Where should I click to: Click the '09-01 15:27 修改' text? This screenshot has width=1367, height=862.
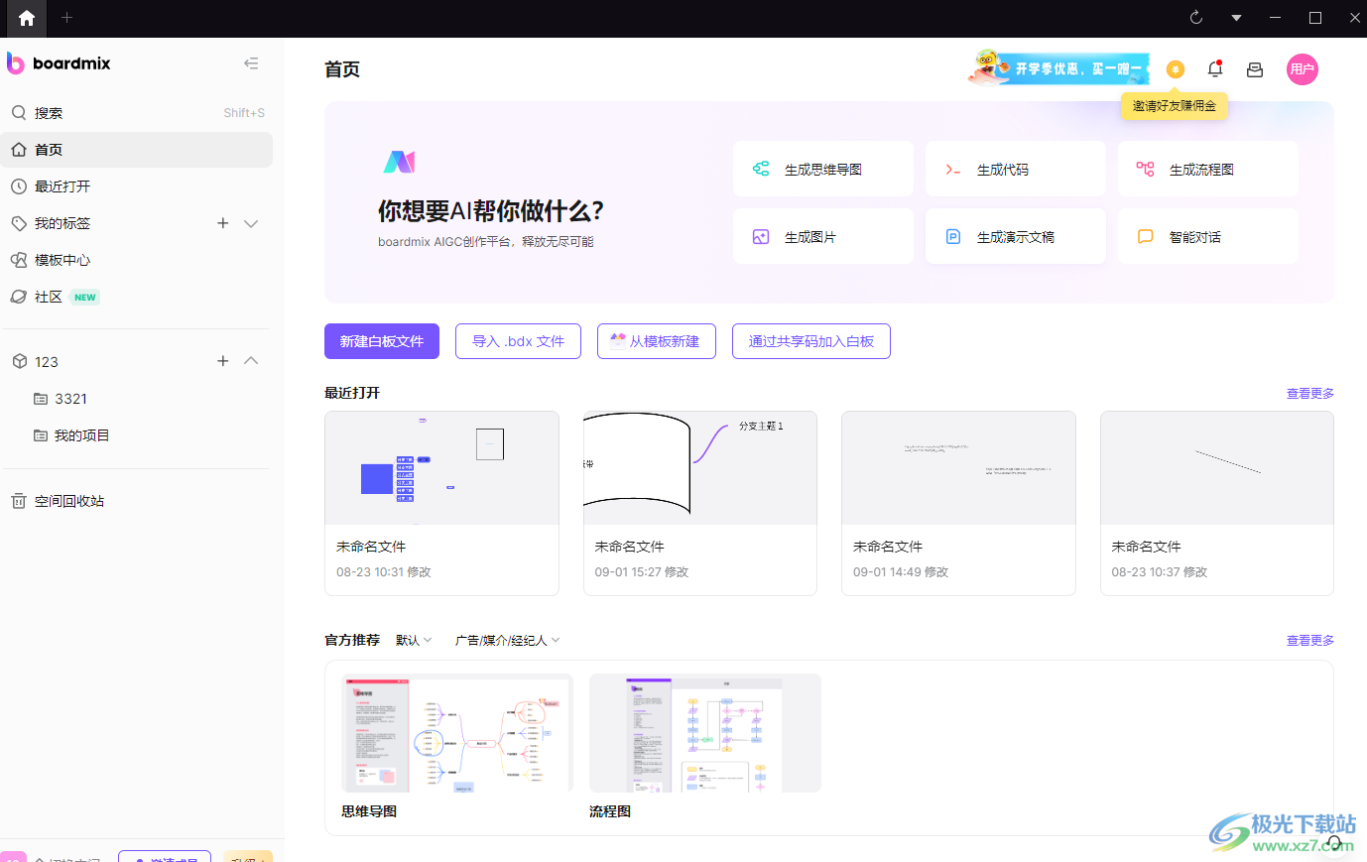tap(642, 572)
